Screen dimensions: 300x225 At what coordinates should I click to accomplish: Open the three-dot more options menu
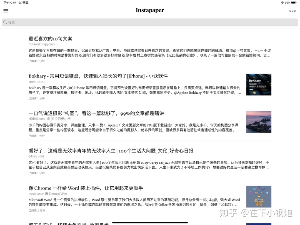click(x=292, y=11)
